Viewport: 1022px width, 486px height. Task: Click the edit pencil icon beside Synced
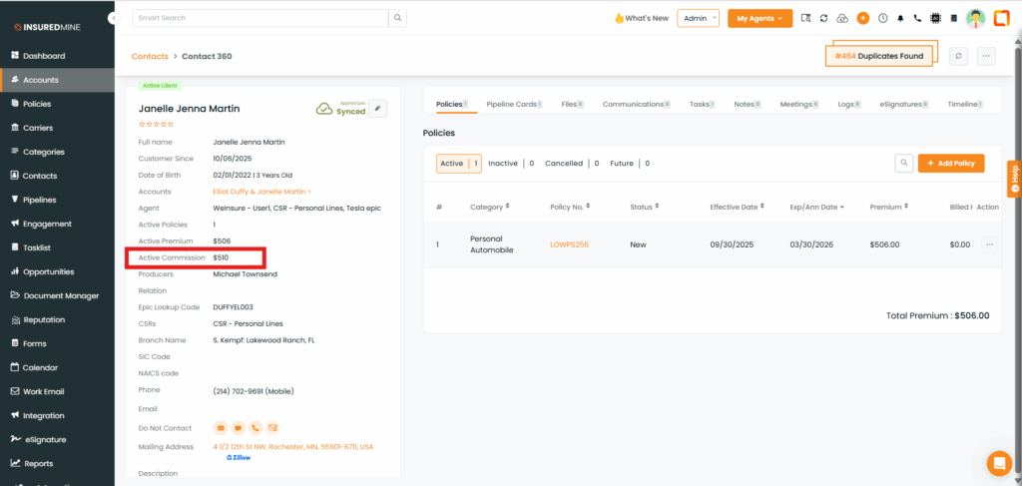pos(377,108)
